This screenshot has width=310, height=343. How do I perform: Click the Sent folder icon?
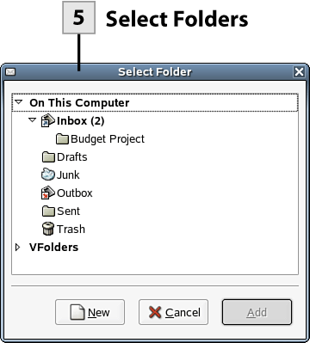pyautogui.click(x=48, y=211)
